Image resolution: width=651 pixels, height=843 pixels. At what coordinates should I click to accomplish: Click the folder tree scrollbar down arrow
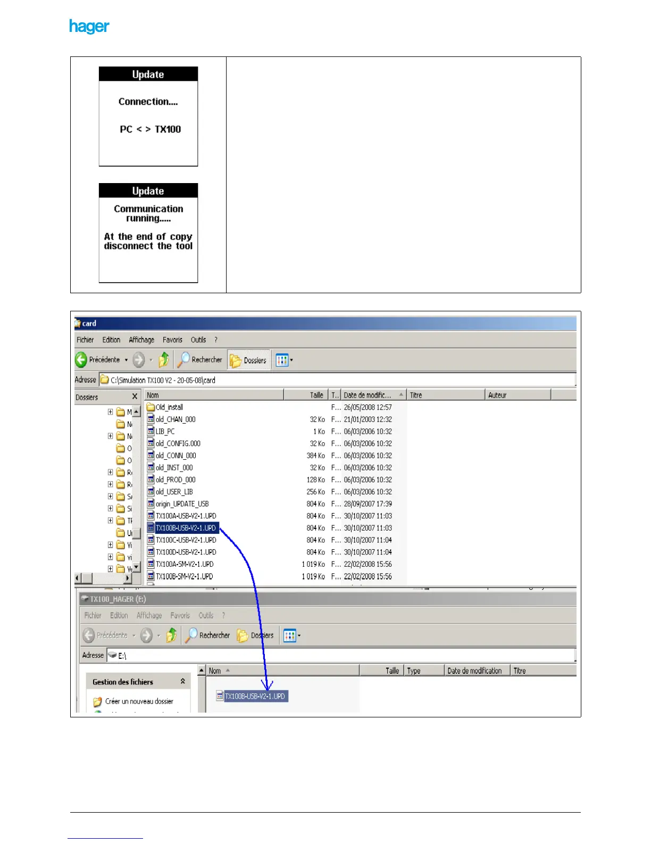point(136,567)
